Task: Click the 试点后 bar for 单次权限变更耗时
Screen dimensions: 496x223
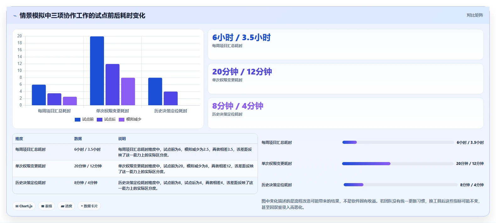Action: point(112,84)
